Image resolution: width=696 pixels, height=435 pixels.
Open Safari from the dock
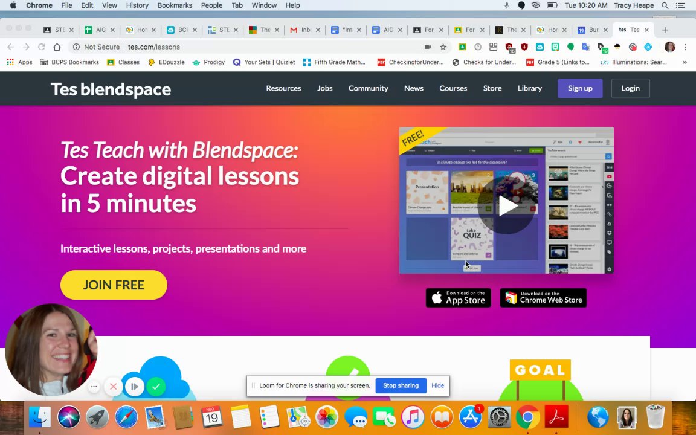coord(126,417)
